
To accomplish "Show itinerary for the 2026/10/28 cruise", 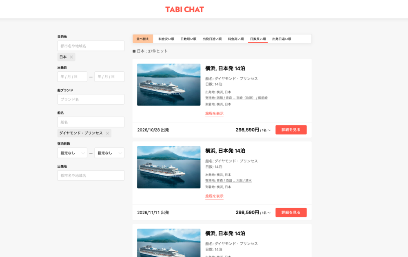I will coord(214,114).
